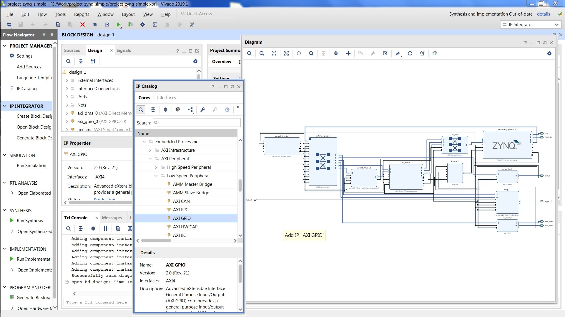Open settings gear in main toolbar
565x317 pixels.
pyautogui.click(x=143, y=25)
